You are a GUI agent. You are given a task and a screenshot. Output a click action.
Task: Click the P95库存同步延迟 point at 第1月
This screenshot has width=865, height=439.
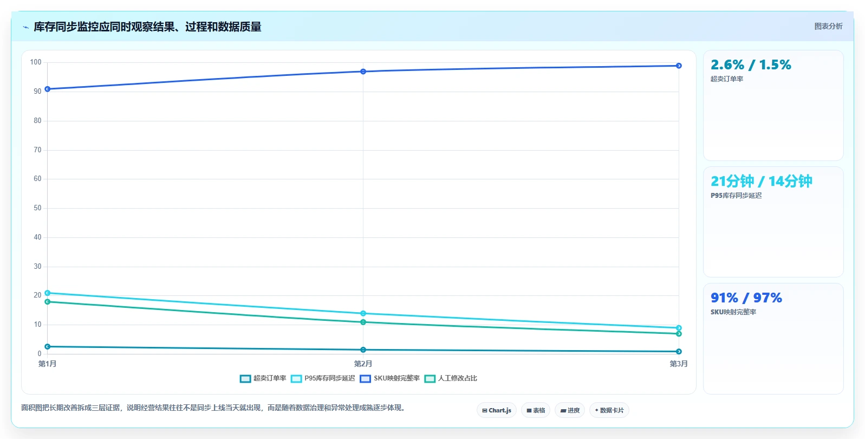tap(48, 293)
